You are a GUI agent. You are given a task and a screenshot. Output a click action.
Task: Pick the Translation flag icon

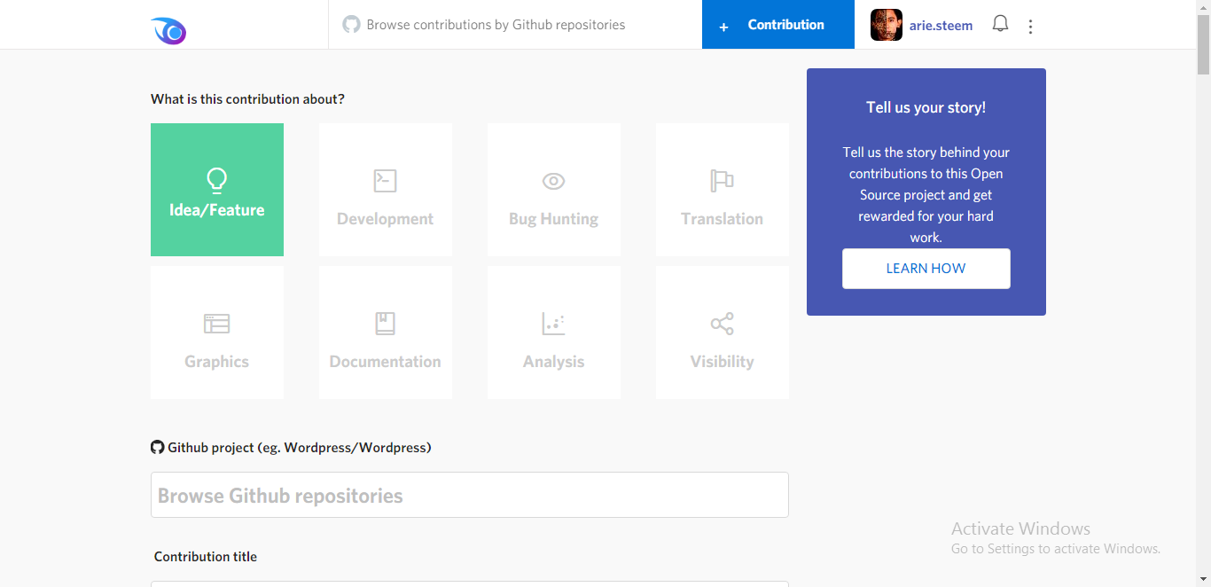pyautogui.click(x=723, y=181)
